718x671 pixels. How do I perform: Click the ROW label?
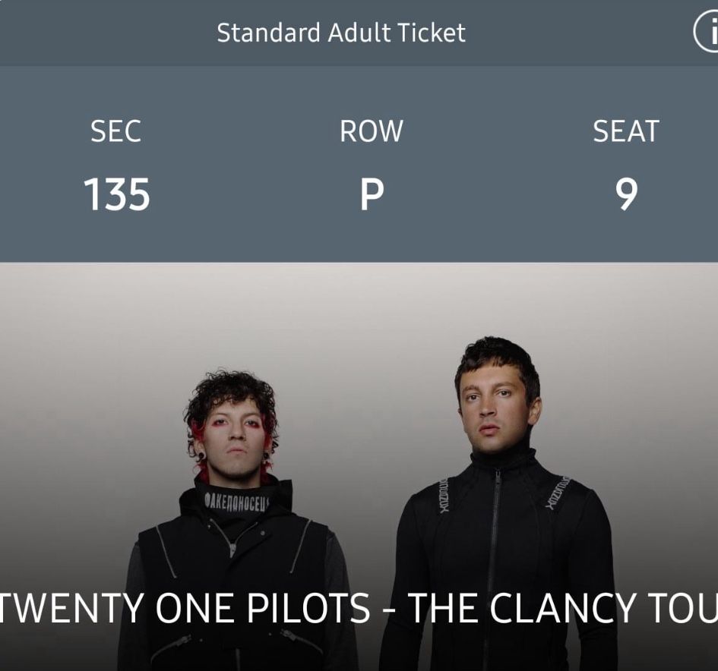tap(371, 131)
